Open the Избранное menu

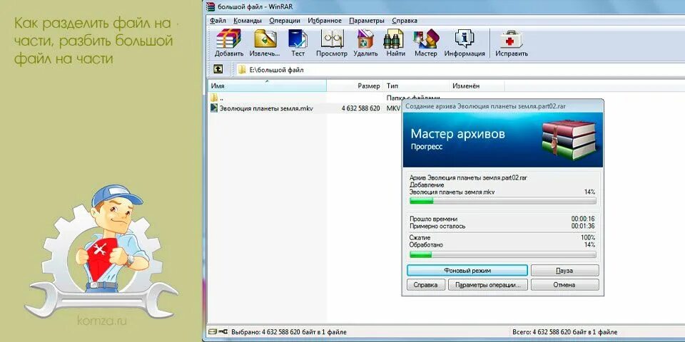point(324,21)
